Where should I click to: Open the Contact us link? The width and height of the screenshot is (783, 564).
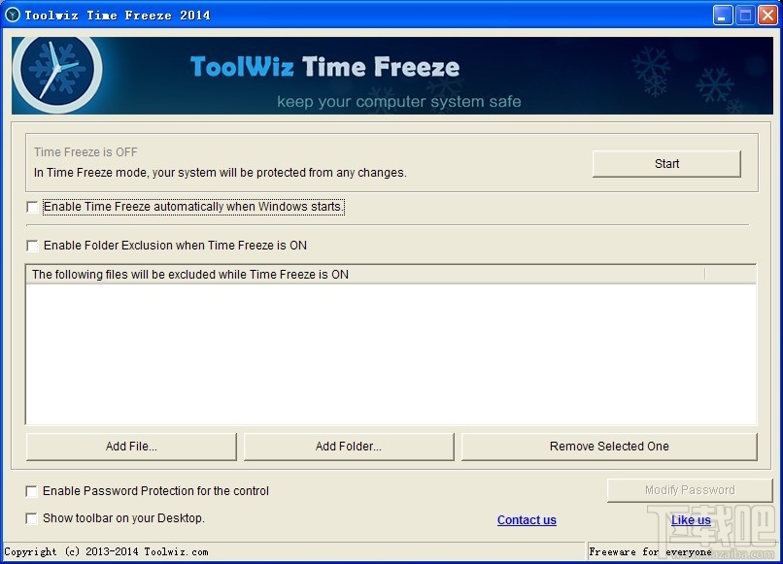pos(527,520)
